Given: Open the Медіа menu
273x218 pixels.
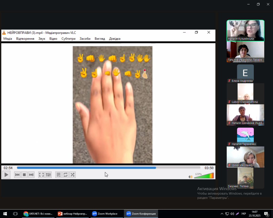Looking at the screenshot, I should tap(7, 39).
